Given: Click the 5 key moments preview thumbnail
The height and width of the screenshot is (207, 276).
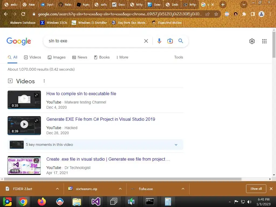Looking at the screenshot, I should tap(17, 145).
